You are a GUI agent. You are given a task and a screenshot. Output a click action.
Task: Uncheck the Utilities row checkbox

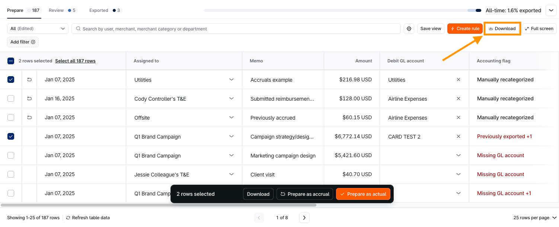11,80
